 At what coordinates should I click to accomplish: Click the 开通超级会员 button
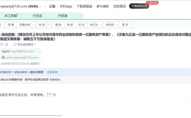(x=139, y=6)
